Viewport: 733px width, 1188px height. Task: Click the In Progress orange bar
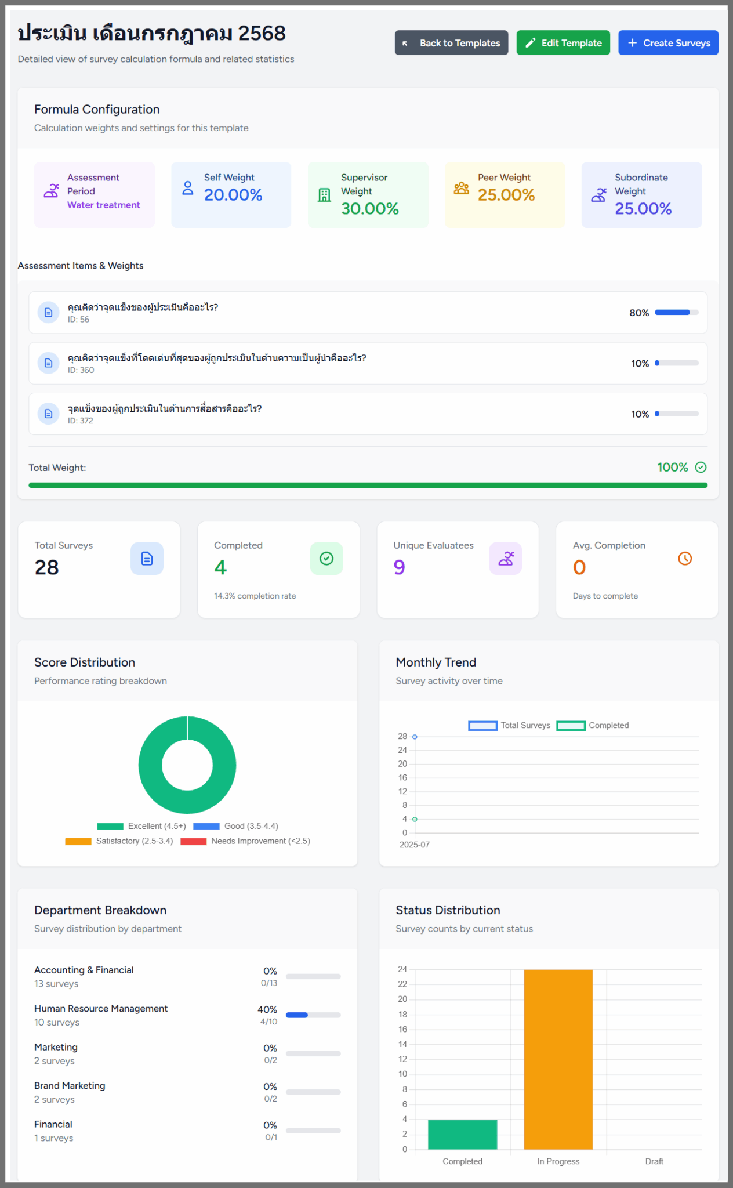[x=558, y=1059]
